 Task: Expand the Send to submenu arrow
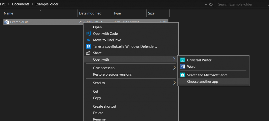pyautogui.click(x=174, y=83)
